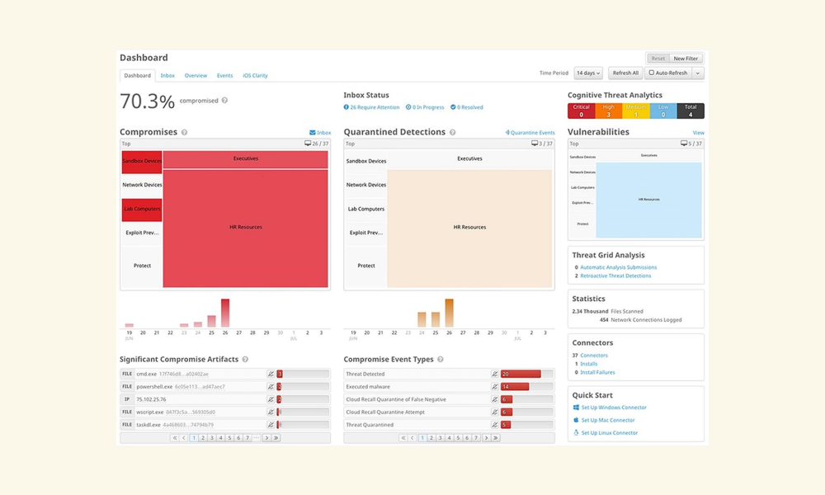Click the Executed malware bar showing 14
The height and width of the screenshot is (495, 825).
click(515, 387)
